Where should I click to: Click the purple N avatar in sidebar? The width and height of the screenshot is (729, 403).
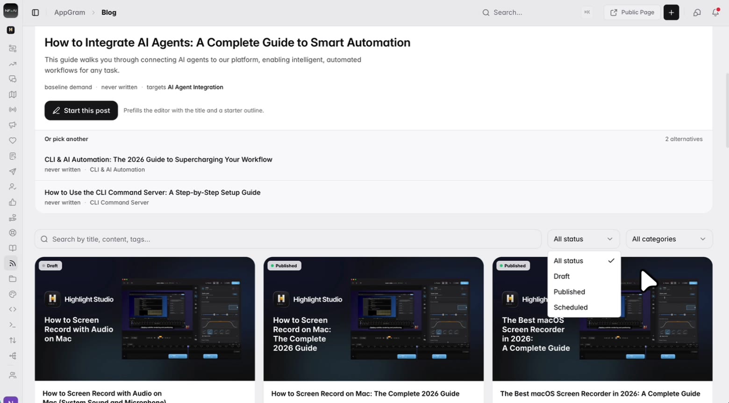tap(11, 400)
